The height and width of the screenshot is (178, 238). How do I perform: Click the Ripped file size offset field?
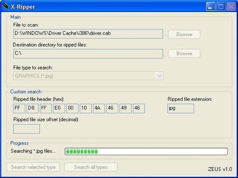[x=26, y=129]
